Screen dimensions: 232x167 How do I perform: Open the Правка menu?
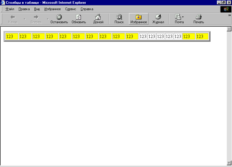(x=24, y=9)
